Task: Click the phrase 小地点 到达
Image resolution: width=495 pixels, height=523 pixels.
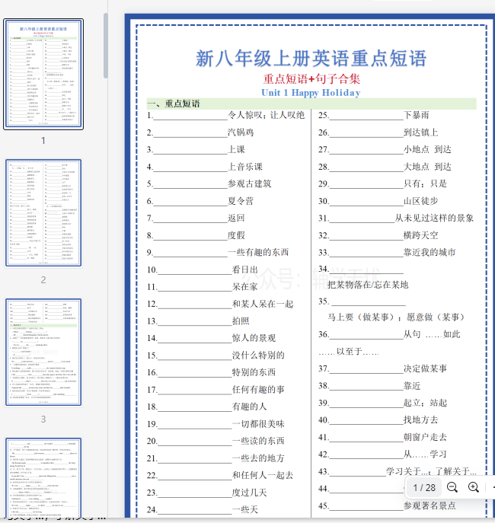Action: tap(427, 149)
